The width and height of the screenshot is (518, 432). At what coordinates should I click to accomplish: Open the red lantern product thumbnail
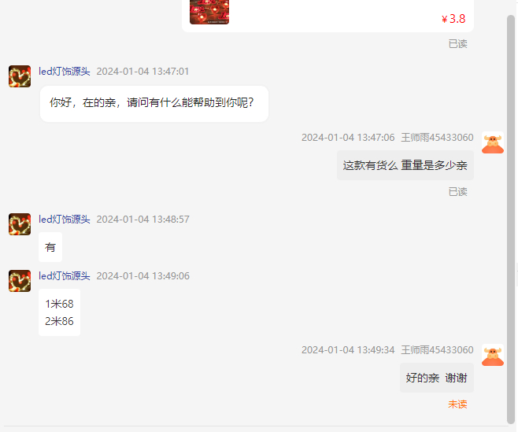coord(209,12)
